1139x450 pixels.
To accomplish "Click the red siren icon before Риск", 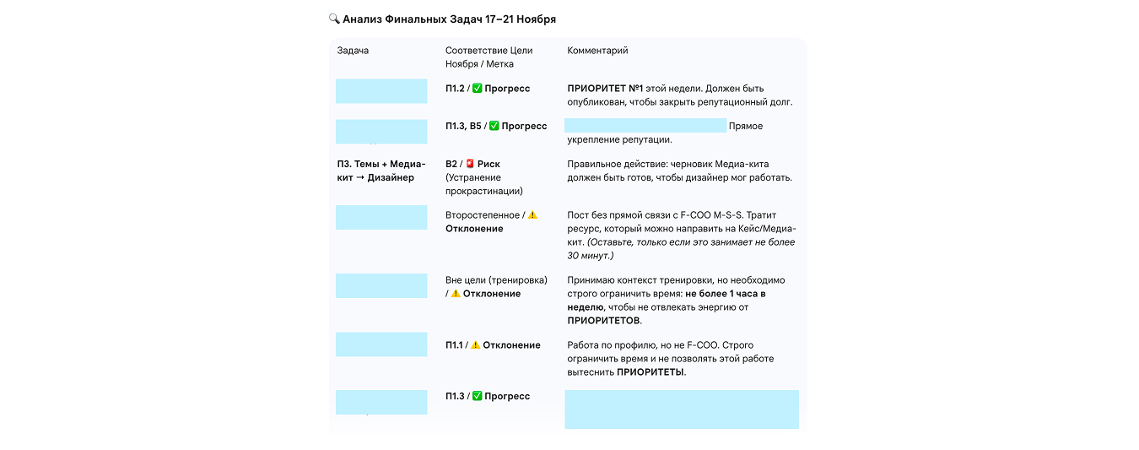I will pyautogui.click(x=470, y=164).
